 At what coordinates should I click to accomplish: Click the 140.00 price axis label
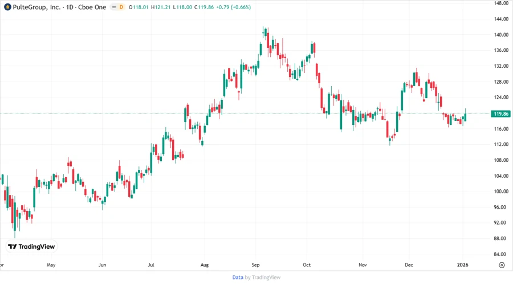coord(501,35)
